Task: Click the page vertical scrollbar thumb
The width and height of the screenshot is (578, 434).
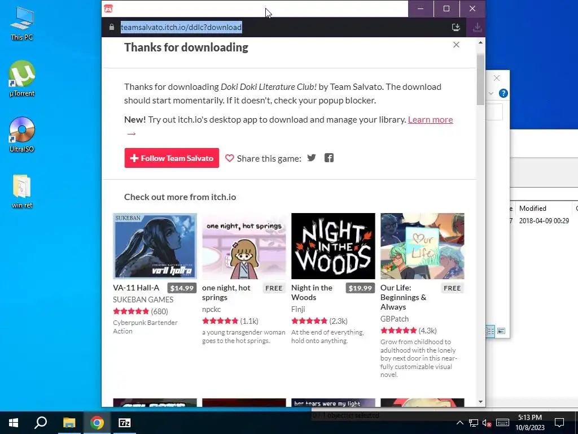Action: pyautogui.click(x=481, y=79)
